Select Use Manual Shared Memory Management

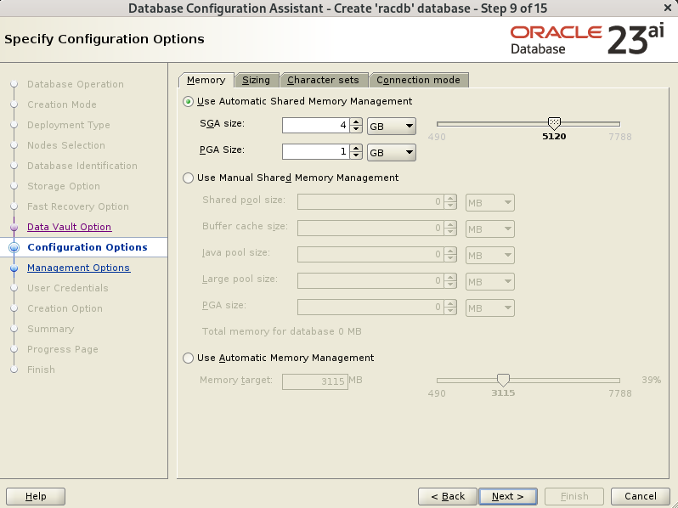pos(188,178)
